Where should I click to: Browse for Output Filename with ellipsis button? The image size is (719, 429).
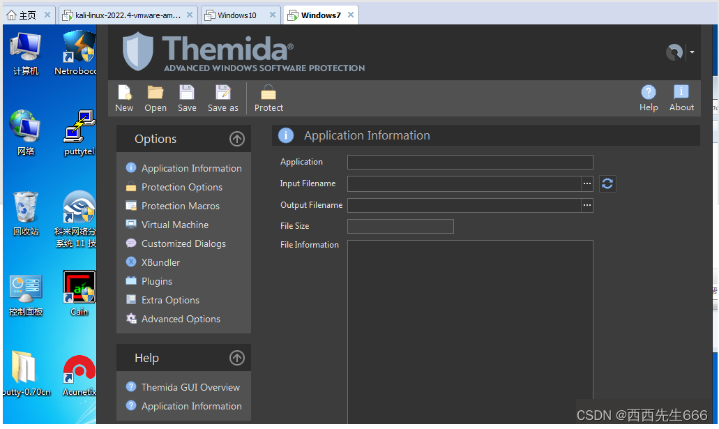coord(587,205)
